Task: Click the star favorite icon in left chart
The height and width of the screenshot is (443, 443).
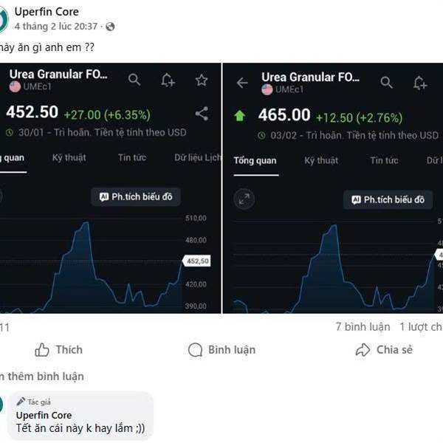Action: [201, 80]
